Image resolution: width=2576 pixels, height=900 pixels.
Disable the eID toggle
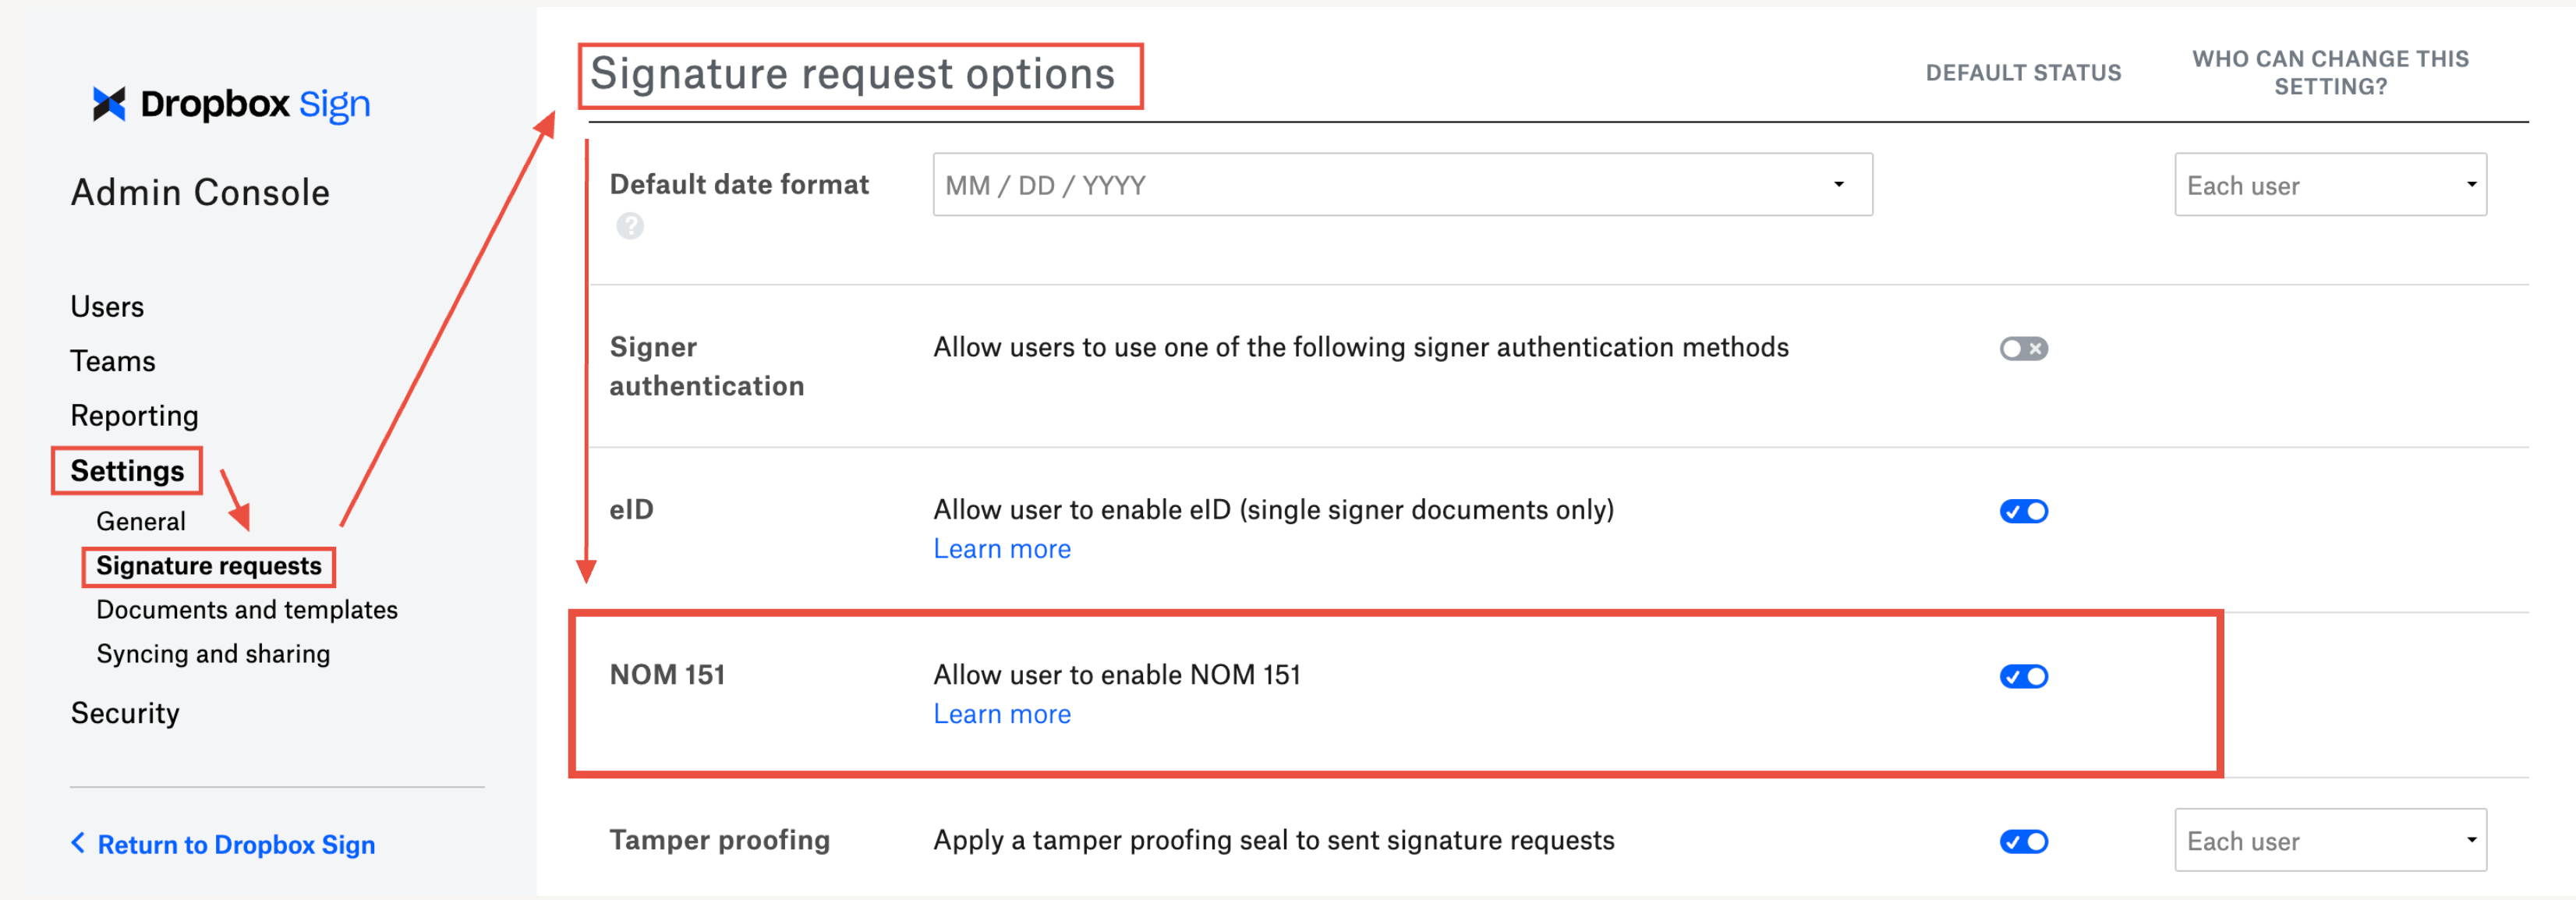(2023, 511)
